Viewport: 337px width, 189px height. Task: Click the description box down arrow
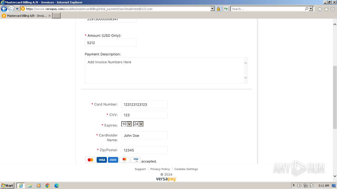point(246,78)
